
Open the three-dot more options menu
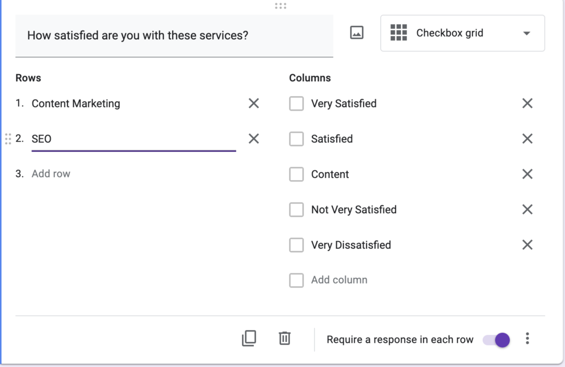point(527,339)
